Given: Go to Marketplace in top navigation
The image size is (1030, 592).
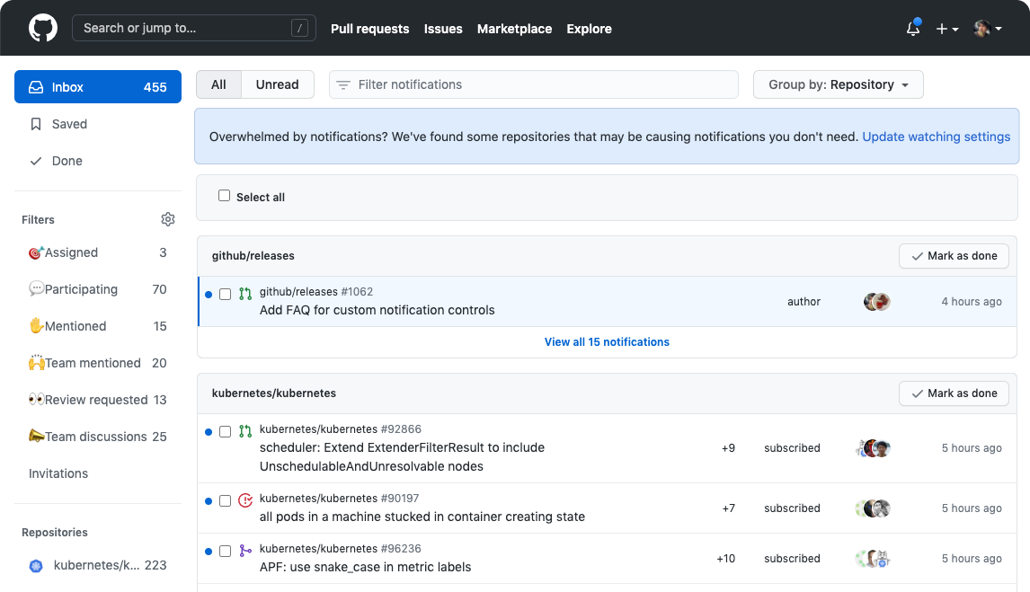Looking at the screenshot, I should point(514,29).
